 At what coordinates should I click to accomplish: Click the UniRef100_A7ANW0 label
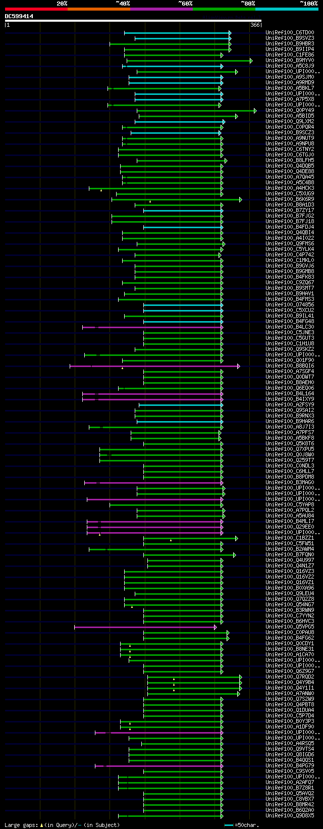click(x=290, y=694)
